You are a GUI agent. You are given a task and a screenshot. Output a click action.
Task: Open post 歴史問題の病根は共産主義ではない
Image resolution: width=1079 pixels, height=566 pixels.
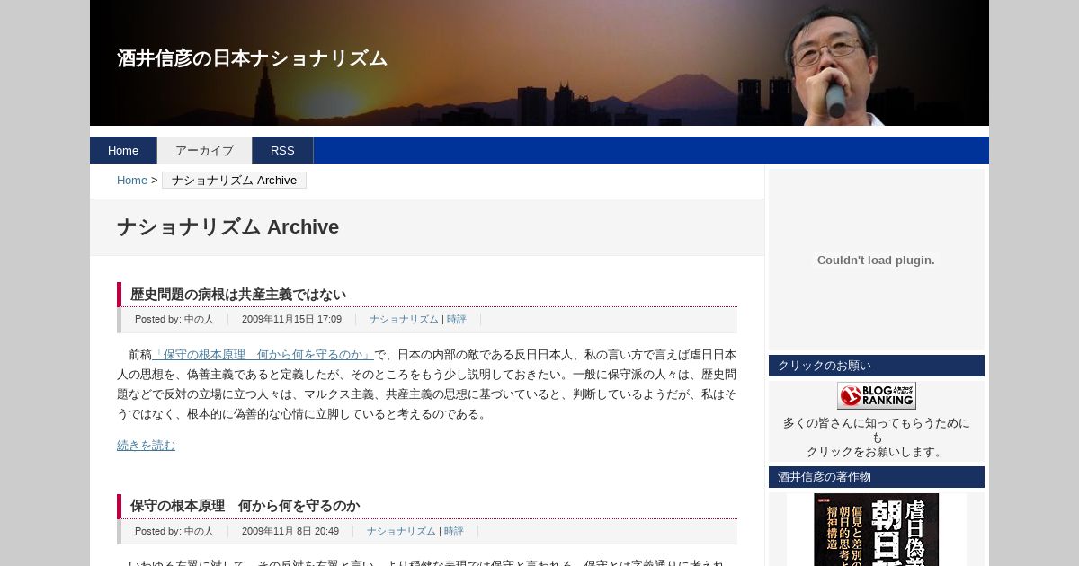pos(238,295)
